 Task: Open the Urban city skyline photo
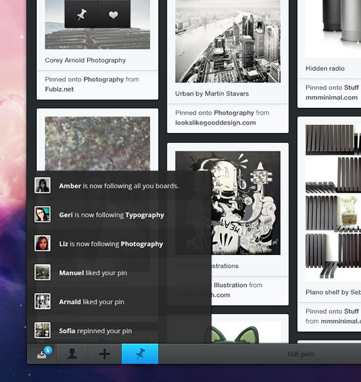tap(228, 41)
